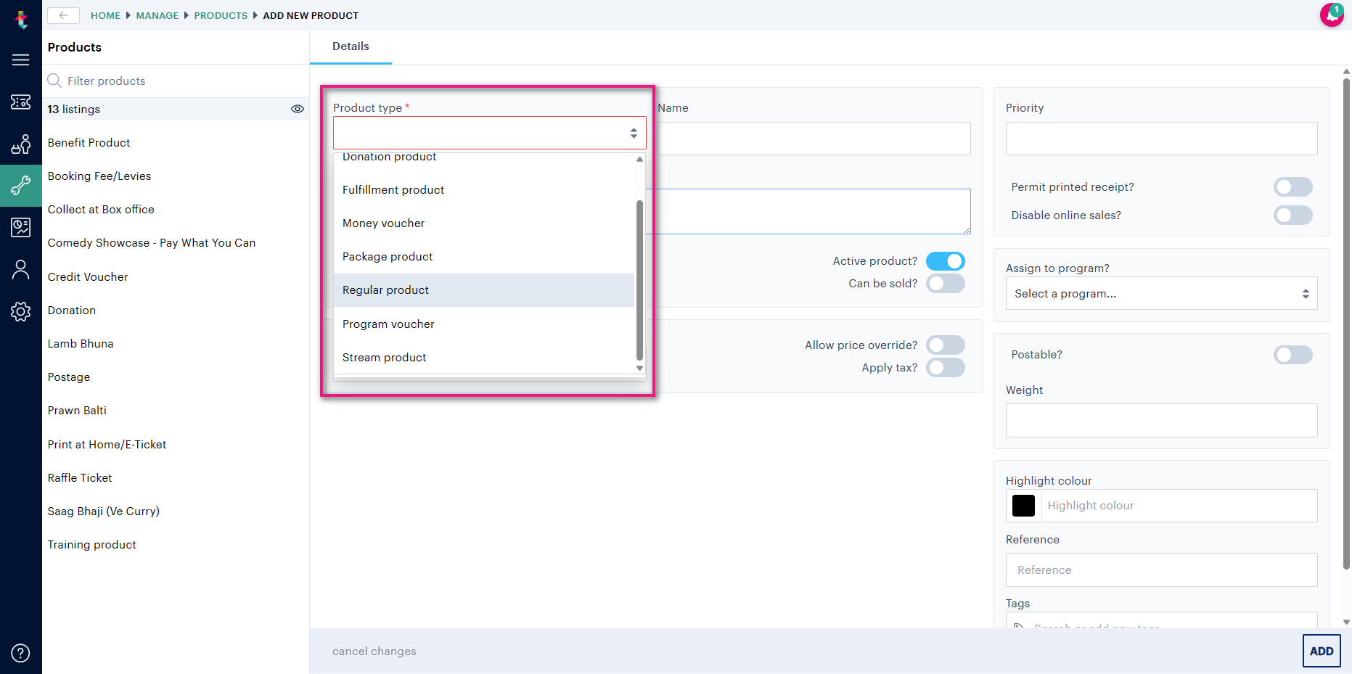This screenshot has height=674, width=1352.
Task: Click the Weight input field
Action: (1161, 421)
